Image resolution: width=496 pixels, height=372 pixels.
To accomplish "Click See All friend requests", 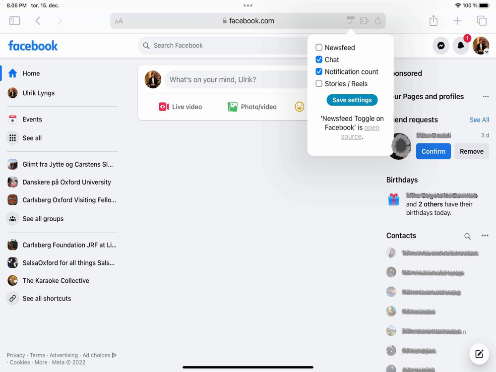I will 479,120.
